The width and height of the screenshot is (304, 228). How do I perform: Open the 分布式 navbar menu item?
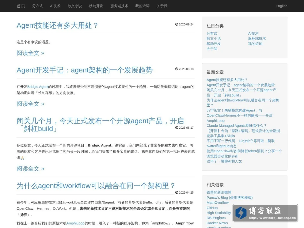(x=37, y=6)
